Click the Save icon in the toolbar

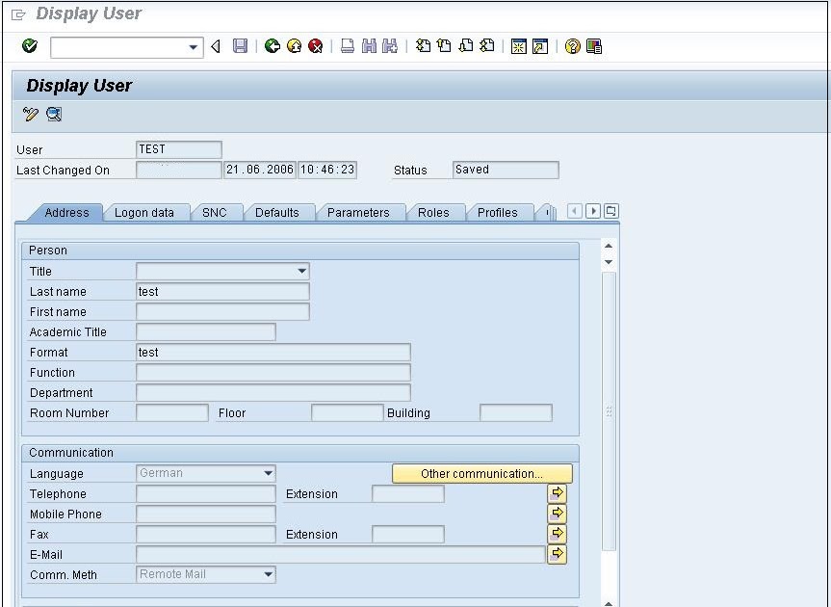[241, 45]
